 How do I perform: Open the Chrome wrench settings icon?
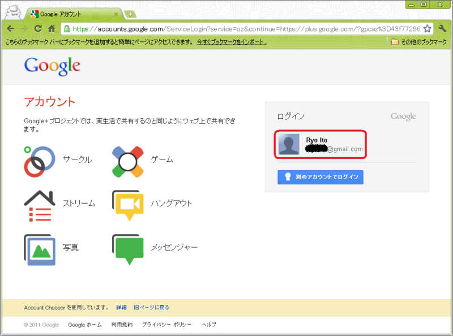tap(443, 27)
